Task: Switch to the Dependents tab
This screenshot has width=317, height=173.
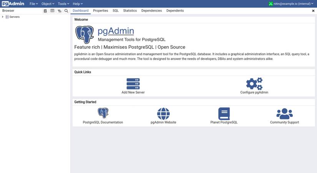Action: pos(175,11)
